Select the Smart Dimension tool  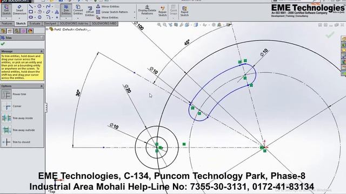19,10
